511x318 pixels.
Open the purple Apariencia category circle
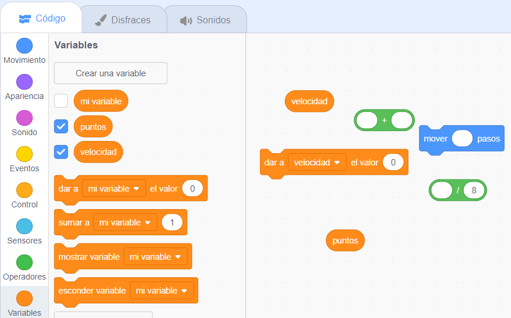[24, 82]
